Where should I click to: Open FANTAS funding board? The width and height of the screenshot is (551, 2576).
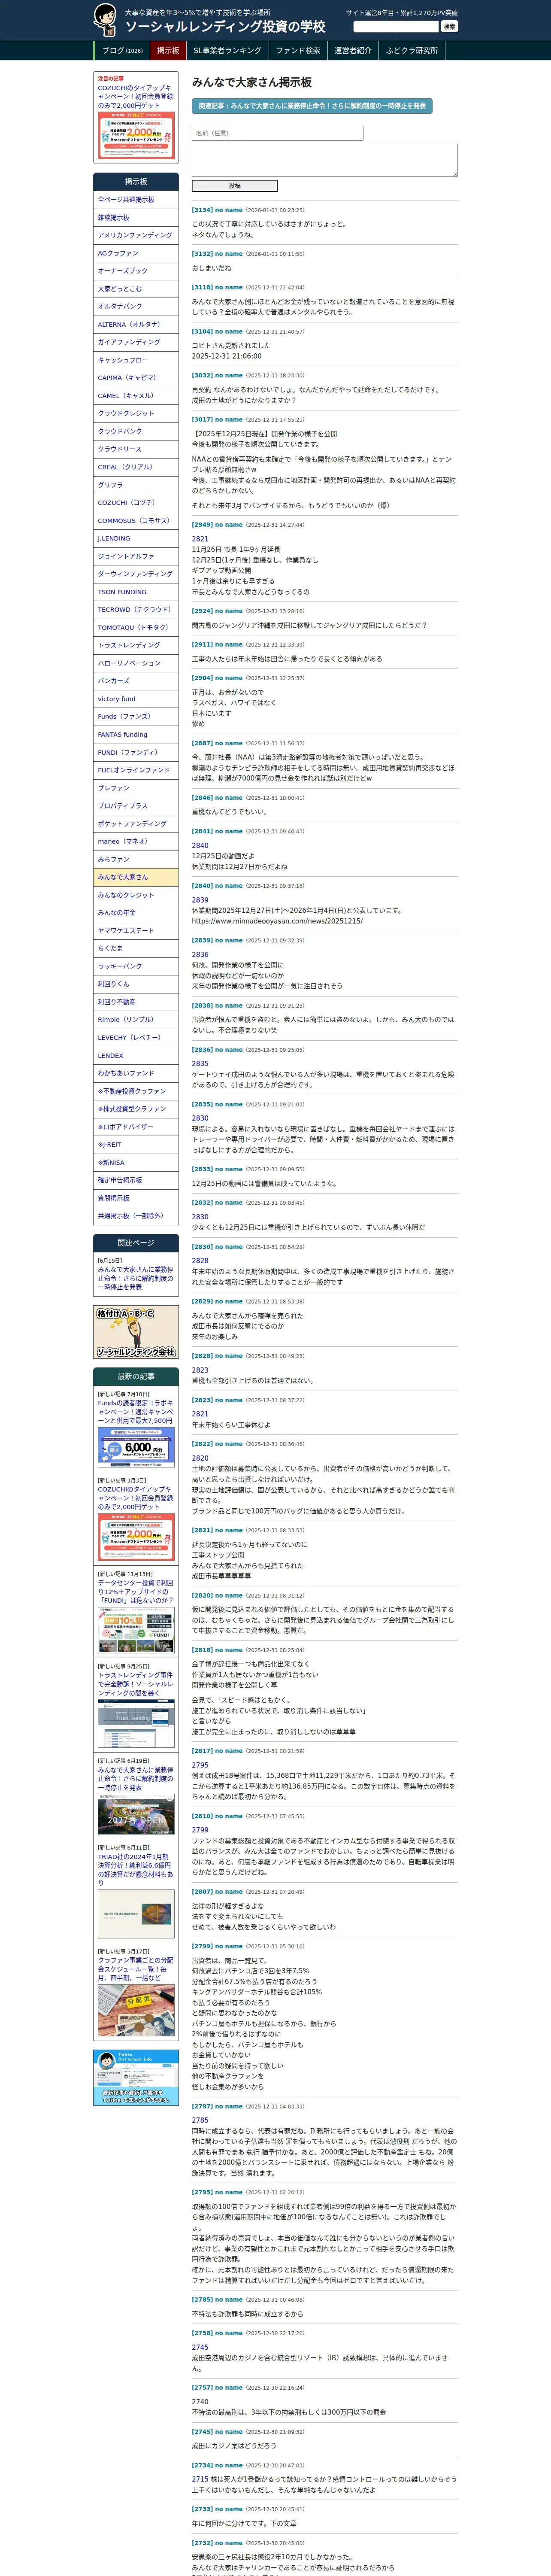pyautogui.click(x=136, y=735)
